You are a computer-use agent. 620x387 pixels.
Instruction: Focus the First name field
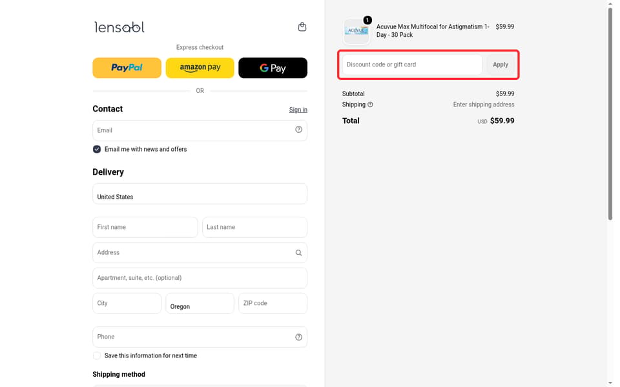click(x=145, y=227)
